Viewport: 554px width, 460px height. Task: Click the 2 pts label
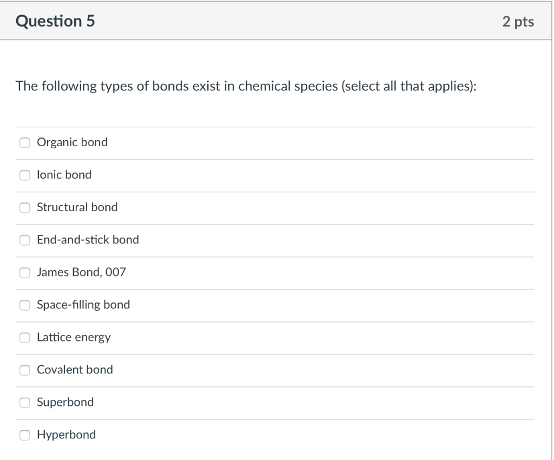[520, 21]
